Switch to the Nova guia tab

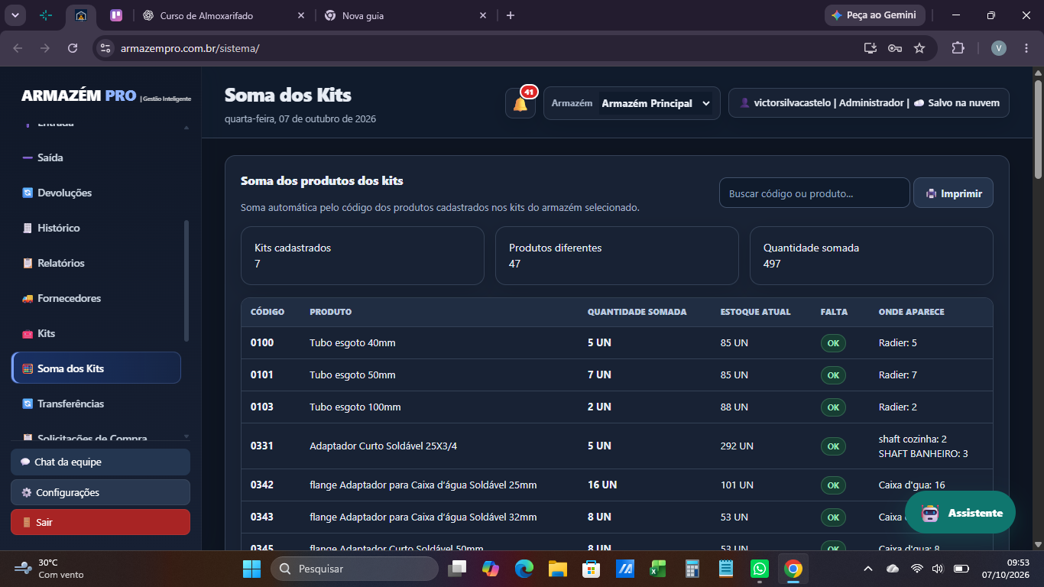coord(406,15)
